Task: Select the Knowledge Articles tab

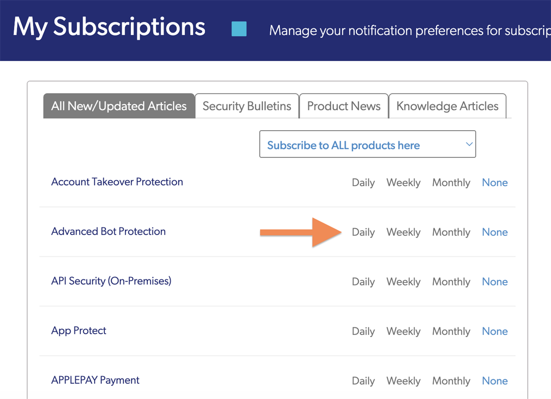Action: [447, 106]
